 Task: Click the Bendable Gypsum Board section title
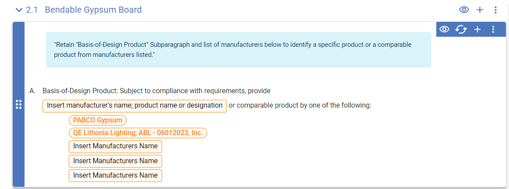(x=93, y=10)
